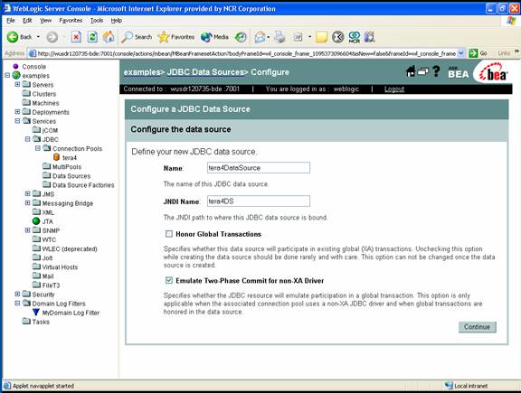Select Data Sources in the tree

tap(71, 176)
